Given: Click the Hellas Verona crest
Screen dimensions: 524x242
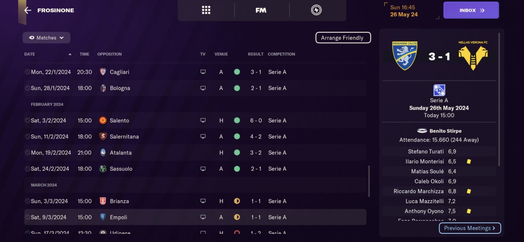Looking at the screenshot, I should 473,57.
